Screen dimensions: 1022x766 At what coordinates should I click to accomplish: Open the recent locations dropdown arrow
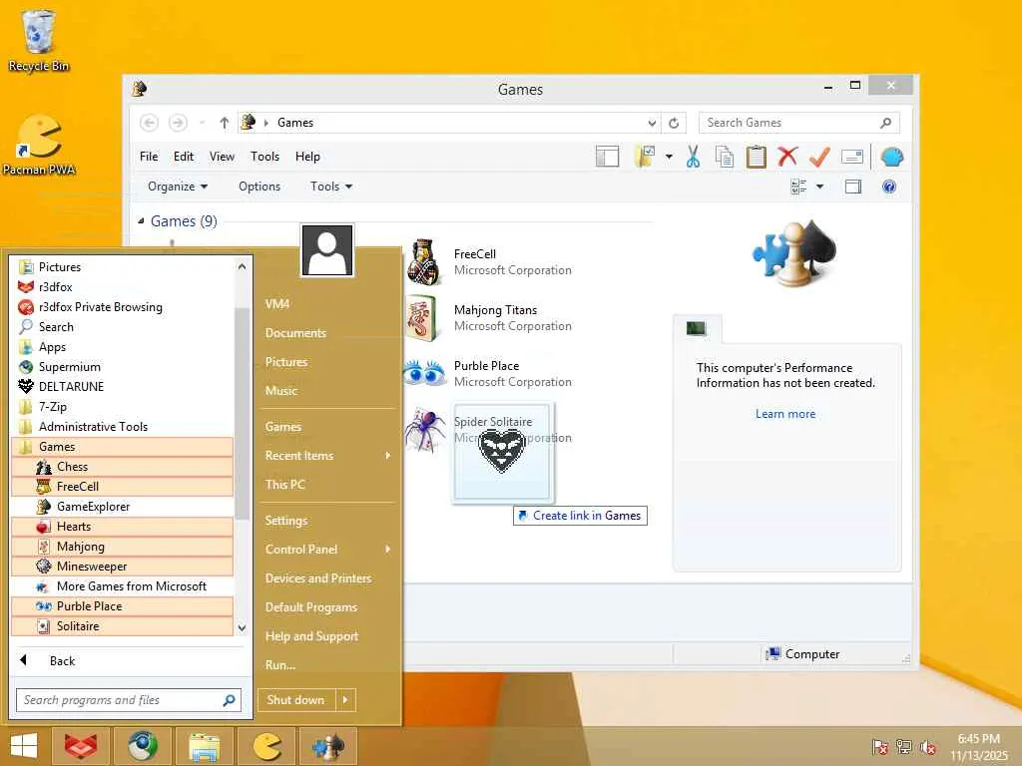pyautogui.click(x=202, y=123)
